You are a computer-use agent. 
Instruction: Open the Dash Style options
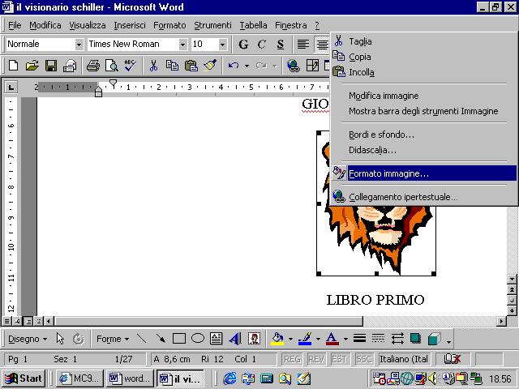click(x=378, y=338)
